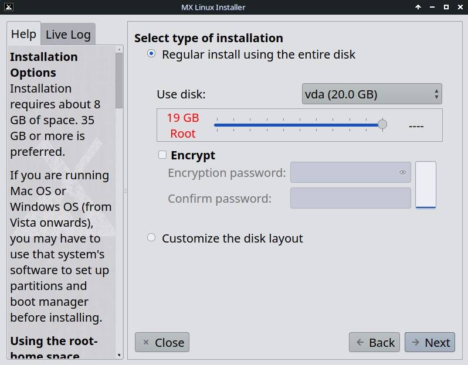
Task: Go to the previous step with Back
Action: (x=374, y=343)
